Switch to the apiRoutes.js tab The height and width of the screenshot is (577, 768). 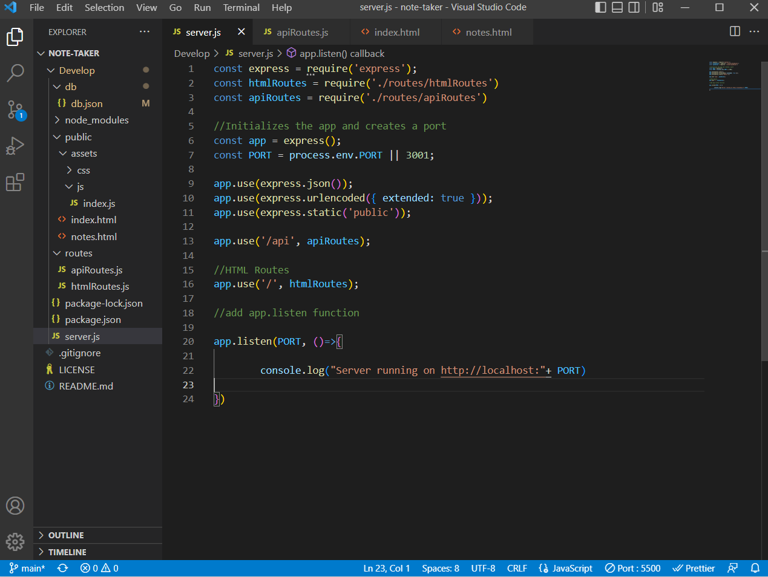coord(301,31)
